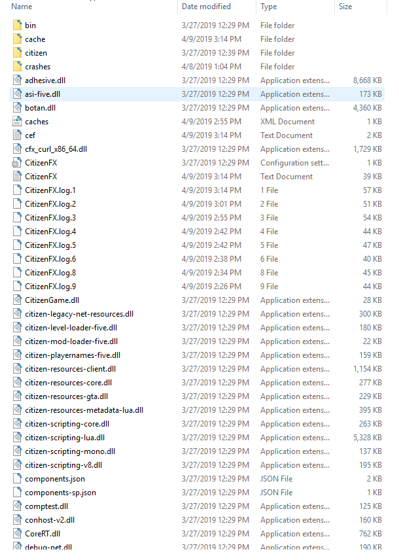Click the comptest.dll file icon
The height and width of the screenshot is (560, 399).
pyautogui.click(x=17, y=506)
